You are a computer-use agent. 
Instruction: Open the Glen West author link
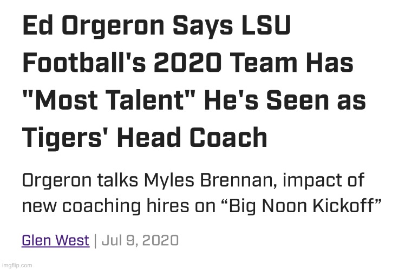coord(55,240)
